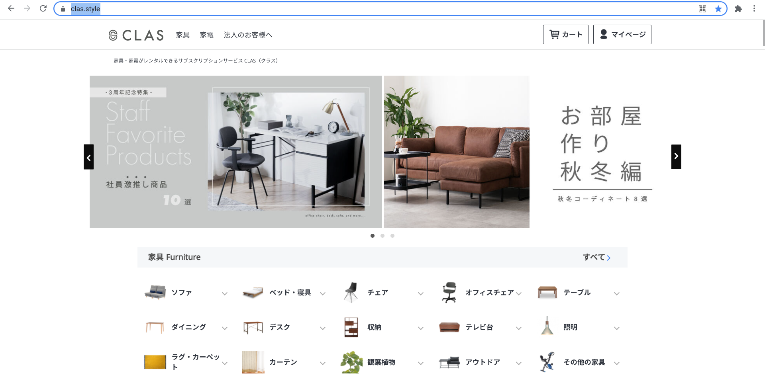Open the shopping cart (カート)

(x=565, y=35)
